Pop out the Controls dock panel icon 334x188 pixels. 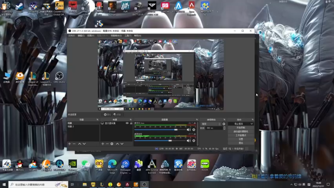pos(253,119)
